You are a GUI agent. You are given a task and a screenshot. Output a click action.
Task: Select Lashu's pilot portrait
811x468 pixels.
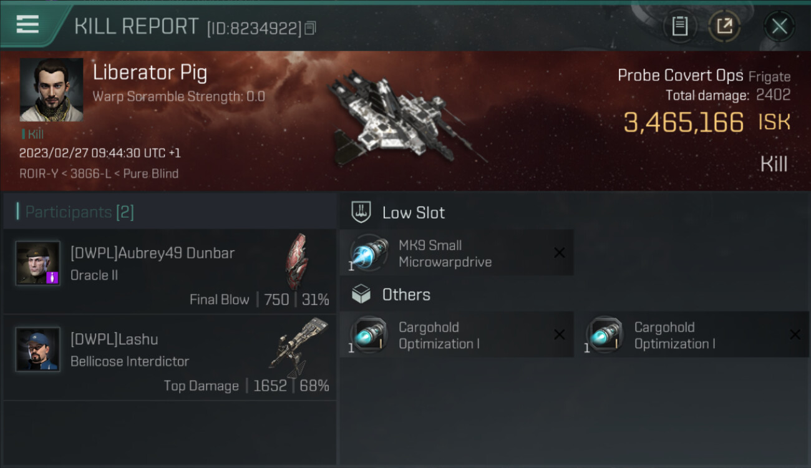[x=38, y=349]
